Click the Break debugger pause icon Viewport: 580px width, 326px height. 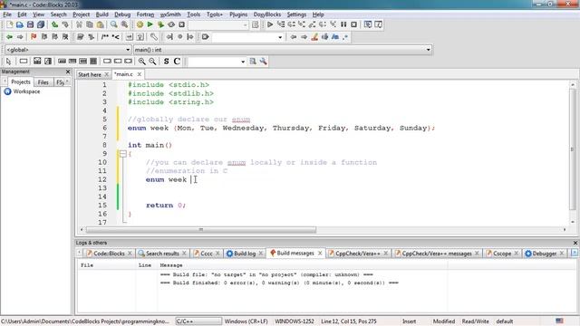[x=343, y=24]
